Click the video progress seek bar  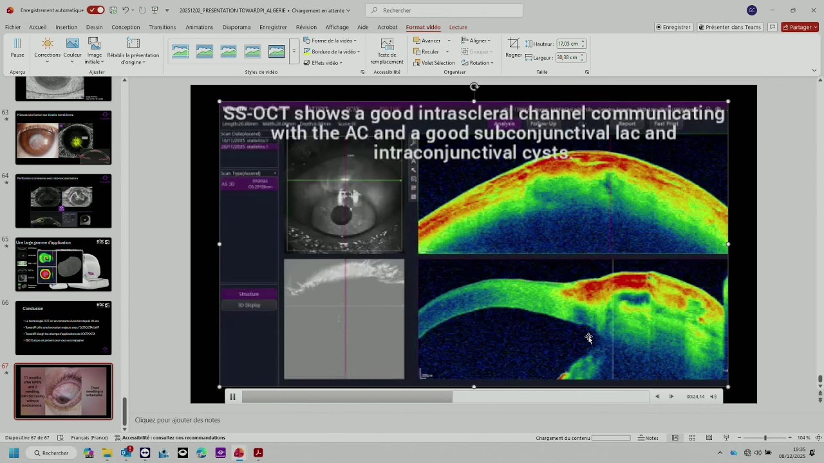[x=445, y=397]
